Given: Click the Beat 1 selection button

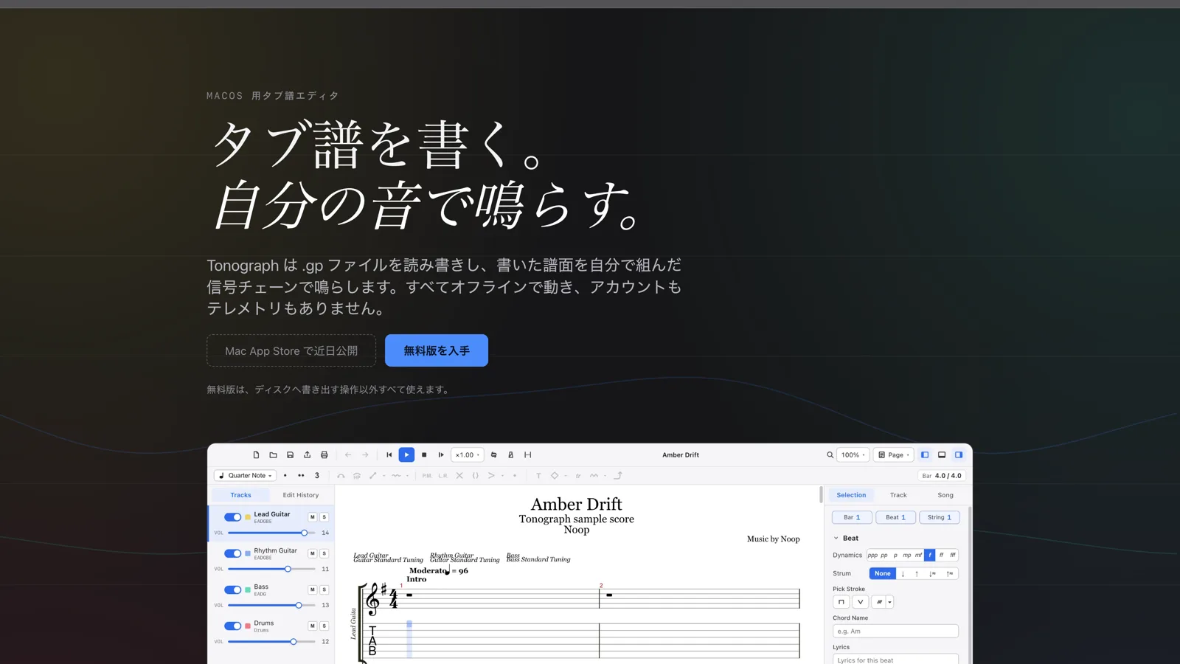Looking at the screenshot, I should coord(895,517).
